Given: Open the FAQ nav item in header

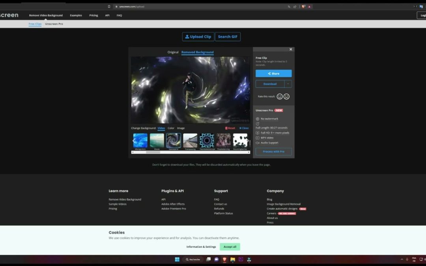Looking at the screenshot, I should [119, 15].
